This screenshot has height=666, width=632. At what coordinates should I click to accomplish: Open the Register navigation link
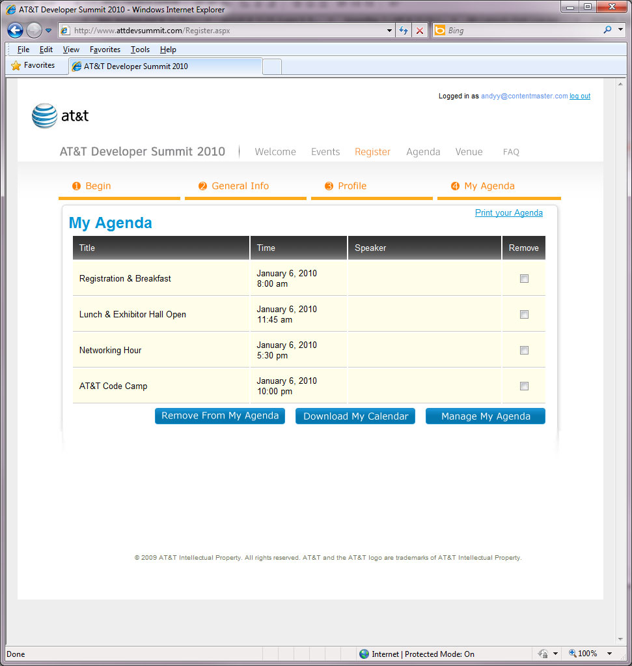(x=372, y=152)
